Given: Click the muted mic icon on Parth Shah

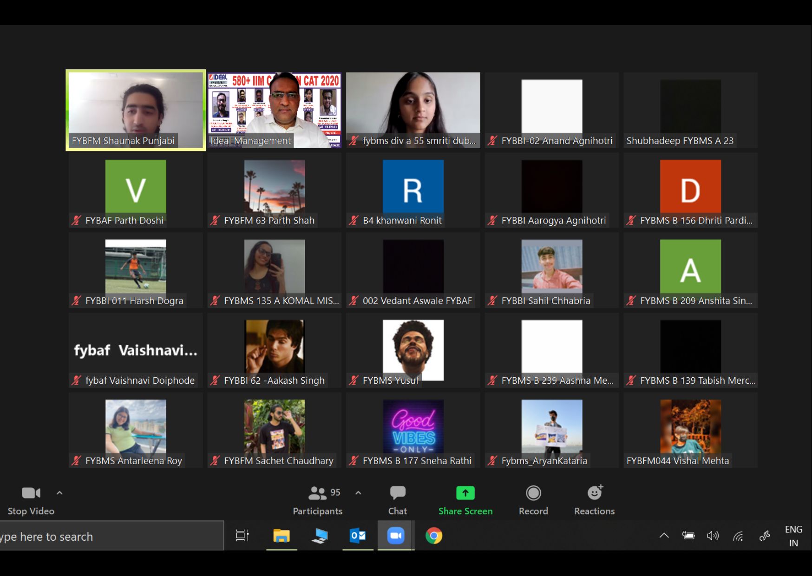Looking at the screenshot, I should coord(215,221).
